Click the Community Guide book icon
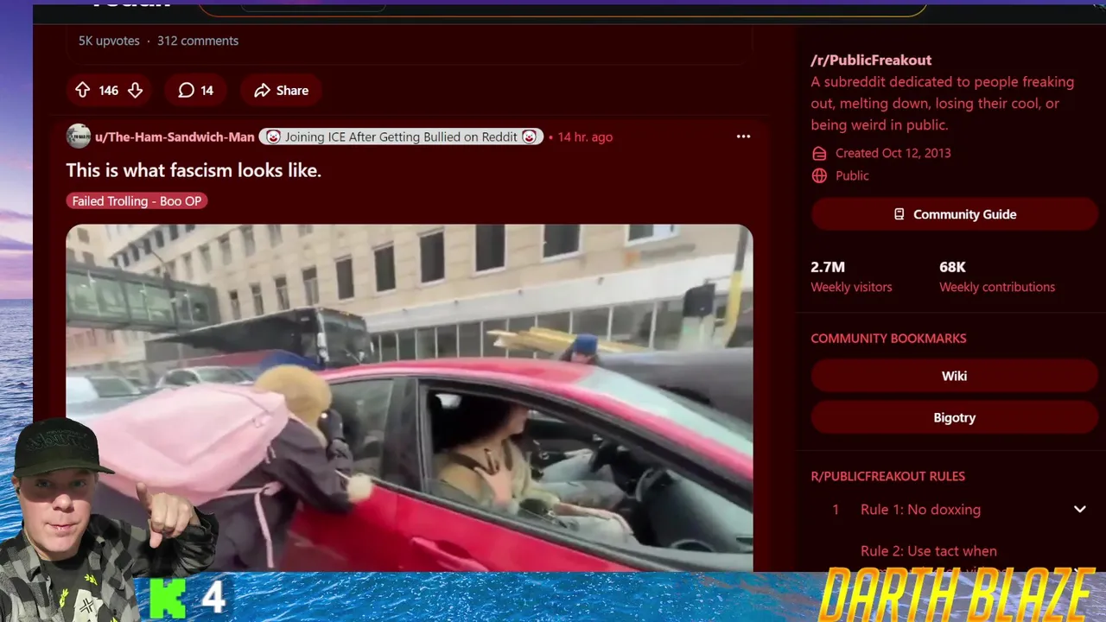The image size is (1106, 622). pos(899,214)
